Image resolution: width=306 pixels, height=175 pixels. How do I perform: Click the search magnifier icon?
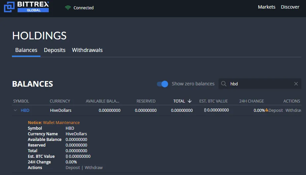point(224,84)
